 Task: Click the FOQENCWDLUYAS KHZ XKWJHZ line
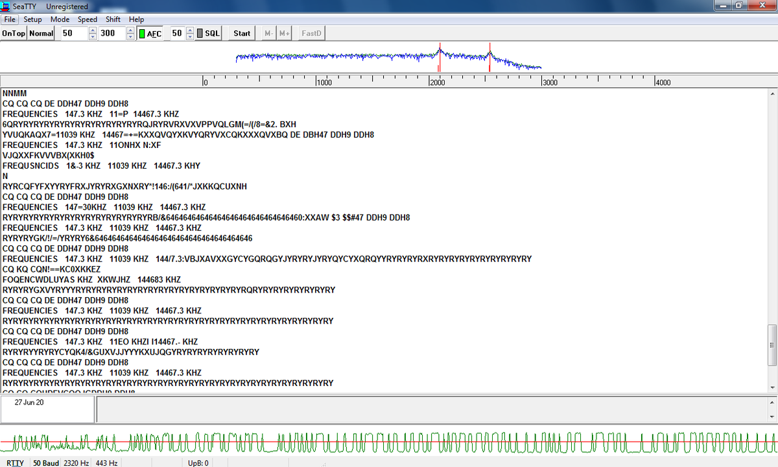92,280
